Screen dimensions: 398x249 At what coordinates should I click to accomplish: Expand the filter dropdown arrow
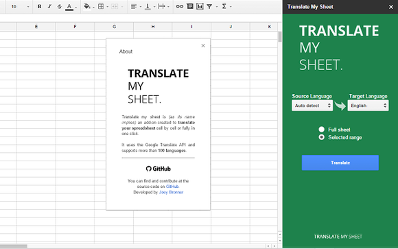217,7
